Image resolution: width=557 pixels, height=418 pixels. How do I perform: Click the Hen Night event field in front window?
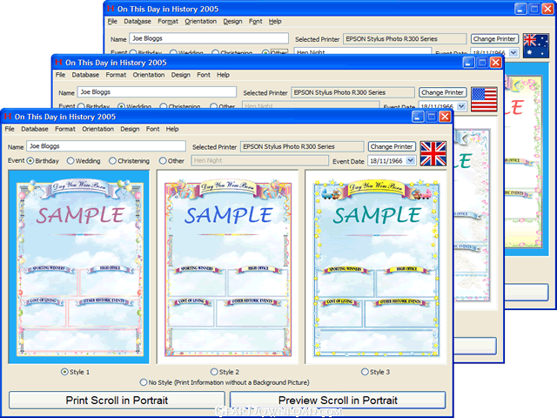click(x=259, y=160)
